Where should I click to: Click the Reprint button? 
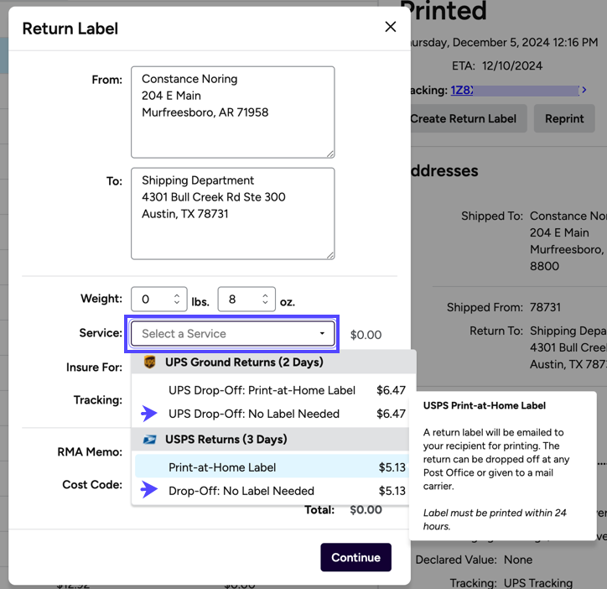pos(564,118)
